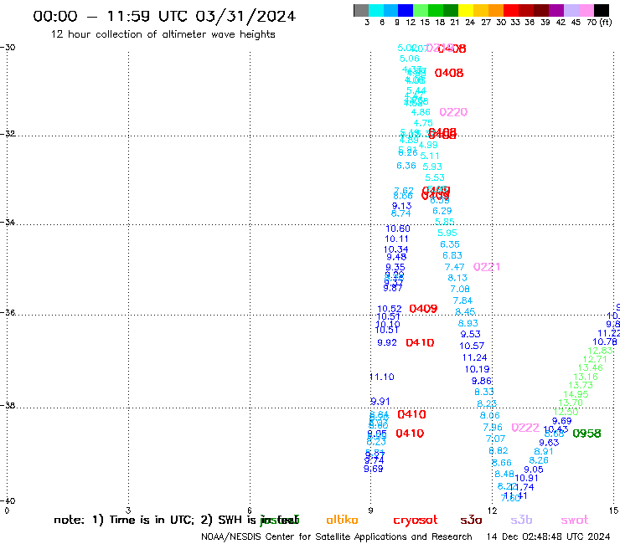The height and width of the screenshot is (544, 620).
Task: Click the wave height value '10.52'
Action: point(390,309)
